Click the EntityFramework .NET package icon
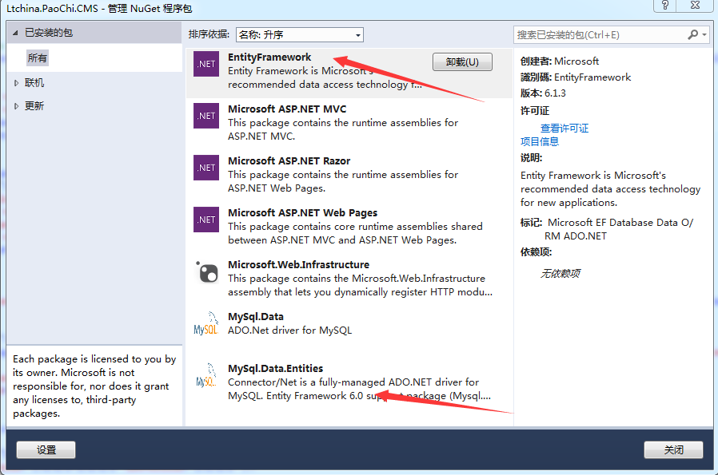Image resolution: width=718 pixels, height=475 pixels. point(206,64)
